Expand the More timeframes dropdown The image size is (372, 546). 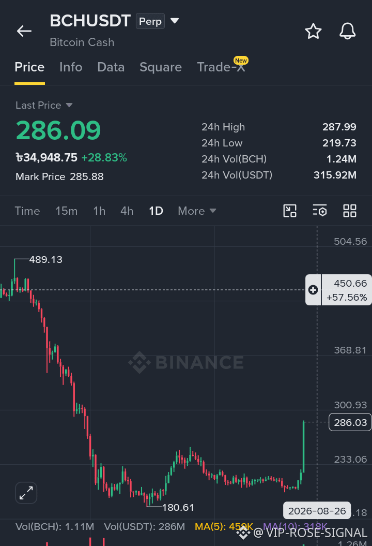click(x=197, y=211)
